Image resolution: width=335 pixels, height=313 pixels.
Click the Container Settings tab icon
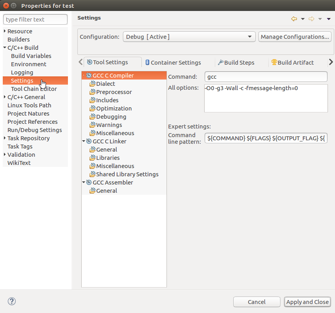147,62
